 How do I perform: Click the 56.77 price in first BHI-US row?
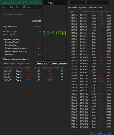109,15
